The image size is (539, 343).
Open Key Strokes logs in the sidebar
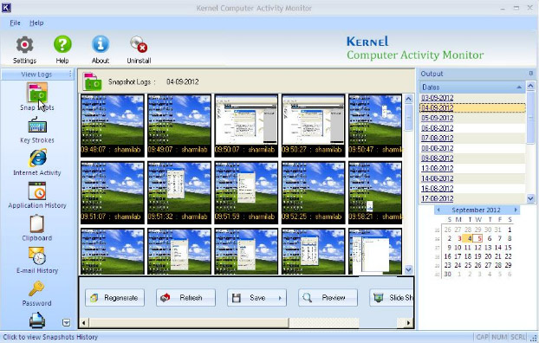tap(37, 126)
